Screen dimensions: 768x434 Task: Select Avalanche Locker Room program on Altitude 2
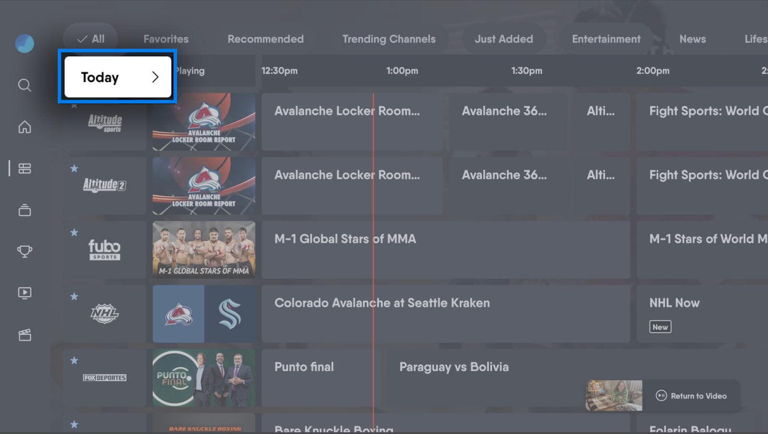point(352,186)
